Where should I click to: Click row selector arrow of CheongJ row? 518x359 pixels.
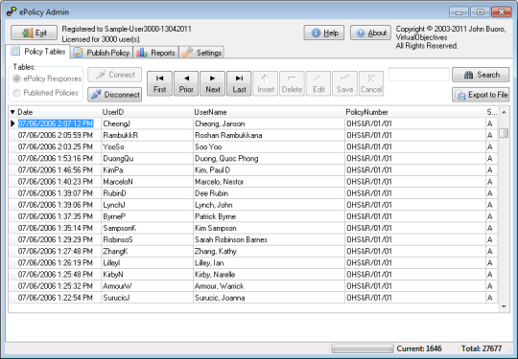tap(12, 123)
